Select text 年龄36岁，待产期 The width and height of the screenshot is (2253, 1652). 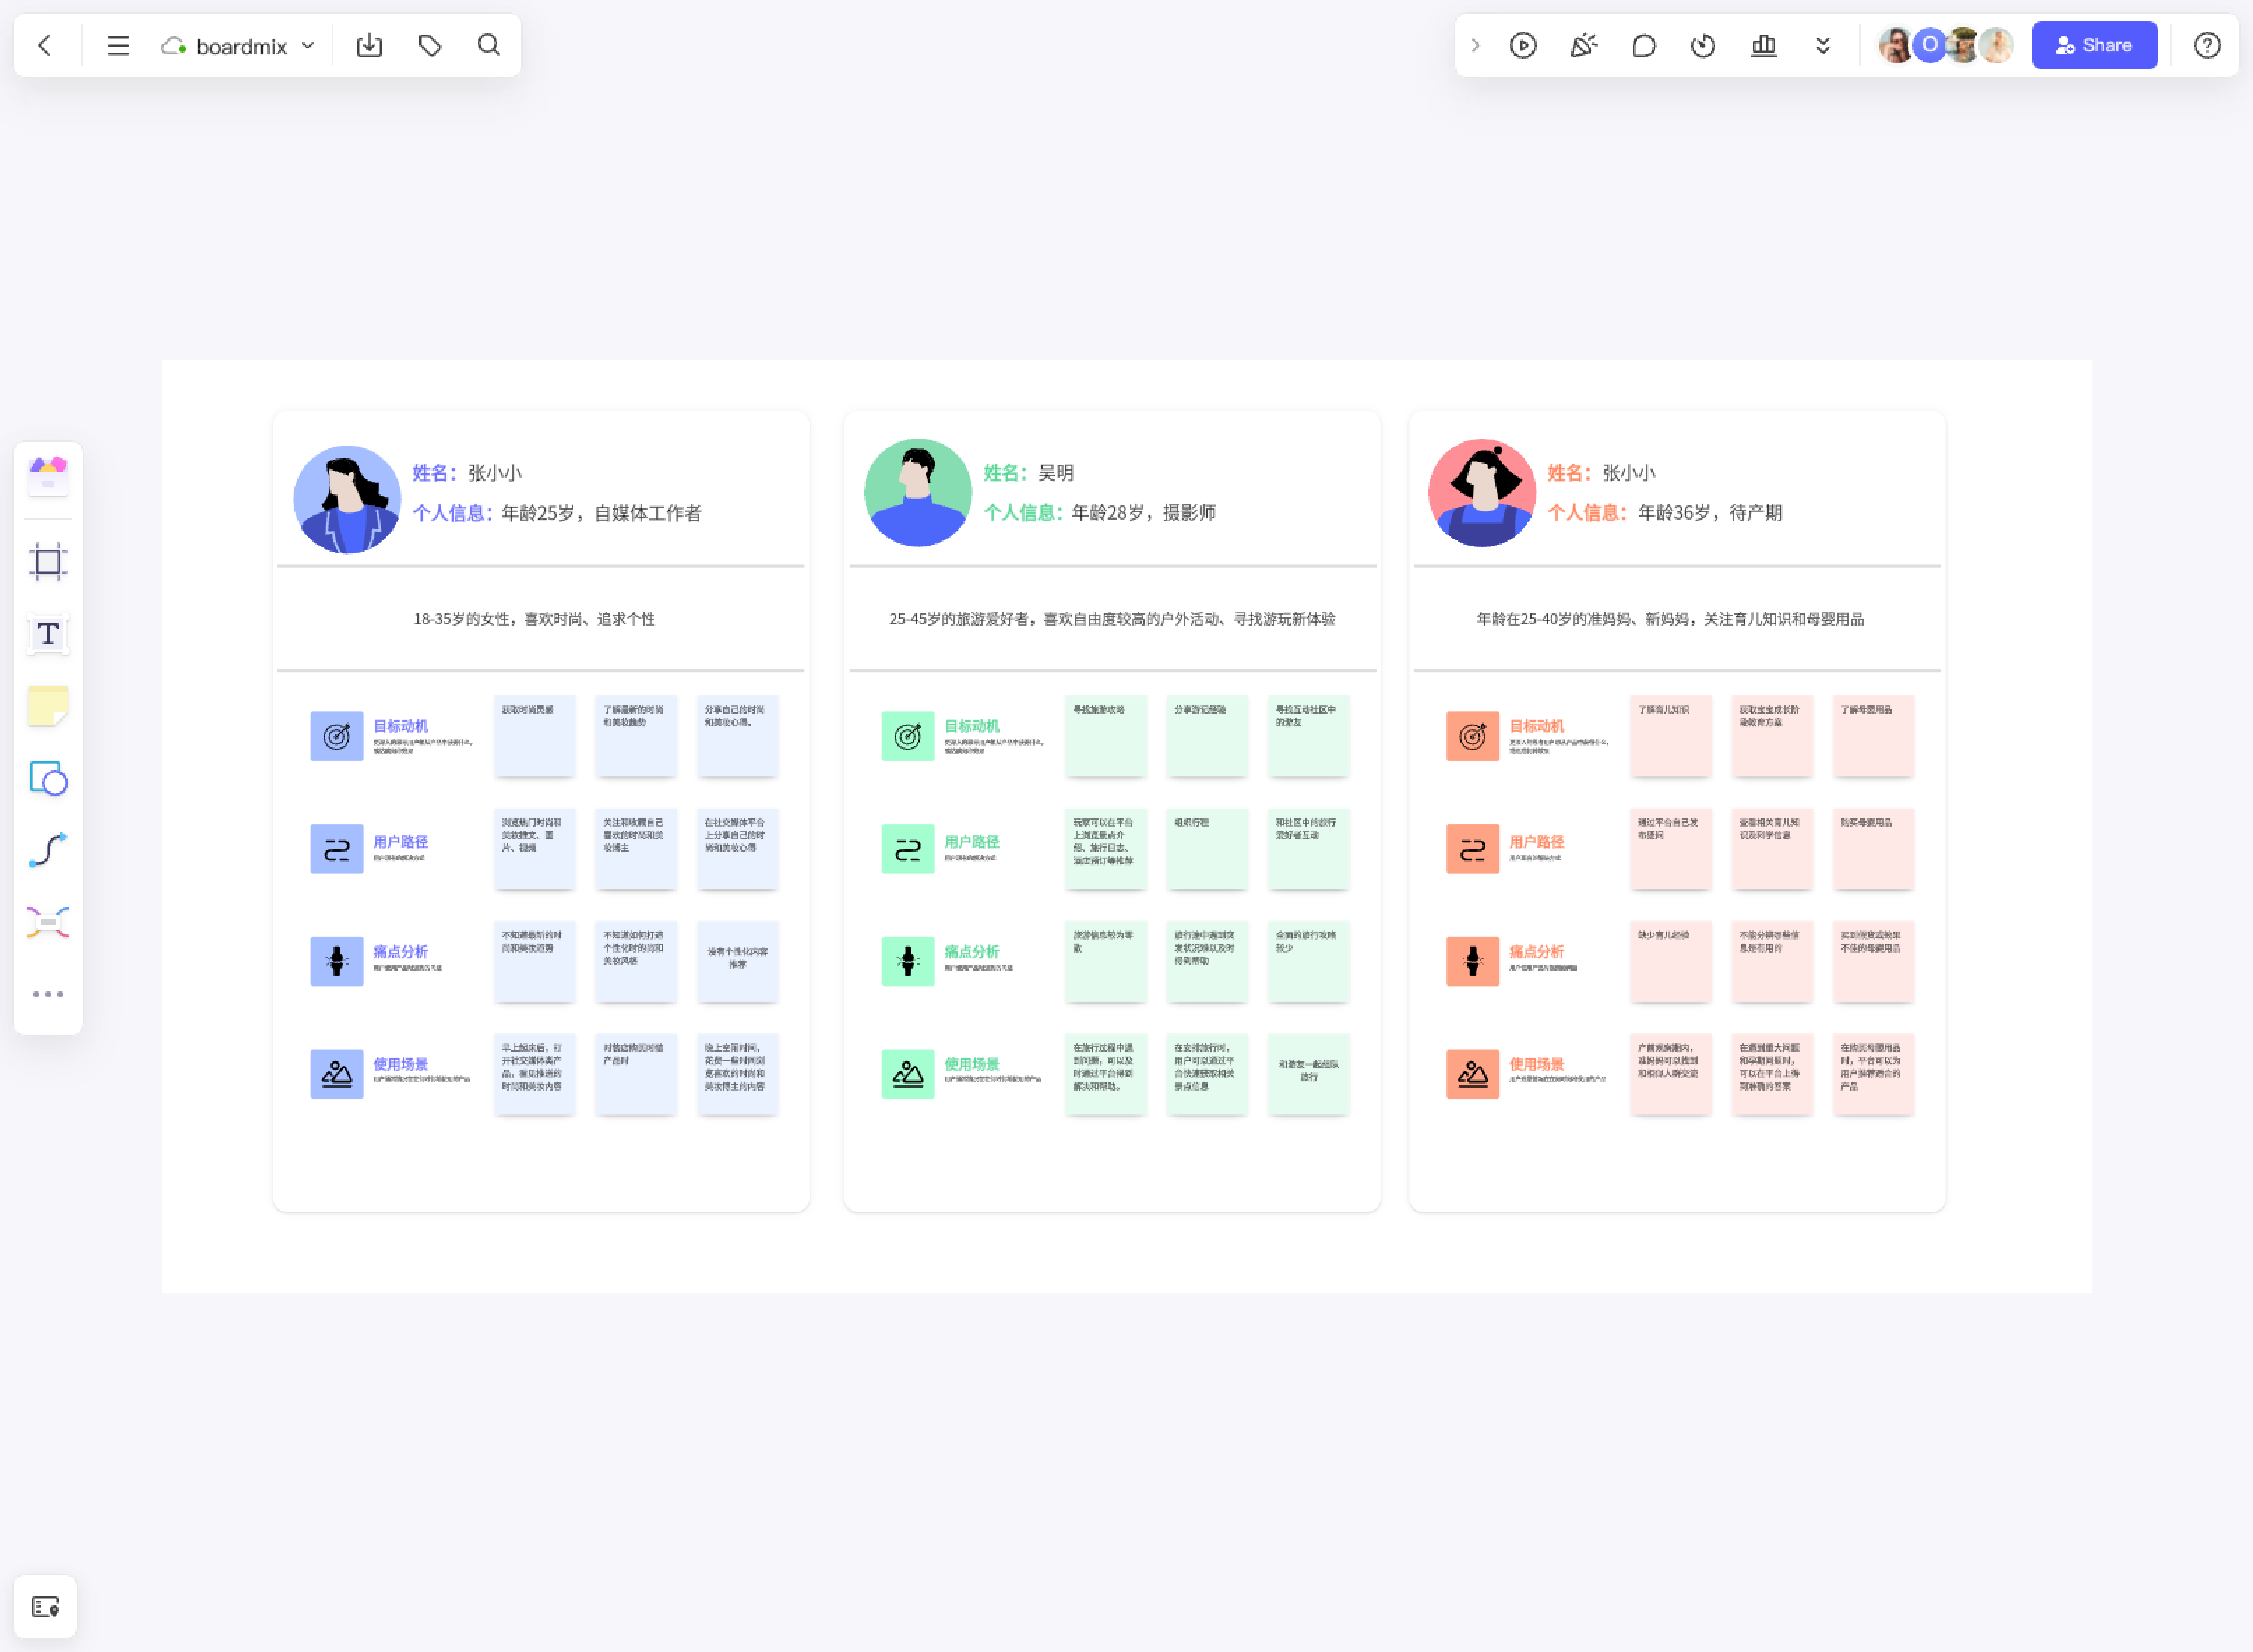click(x=1710, y=513)
